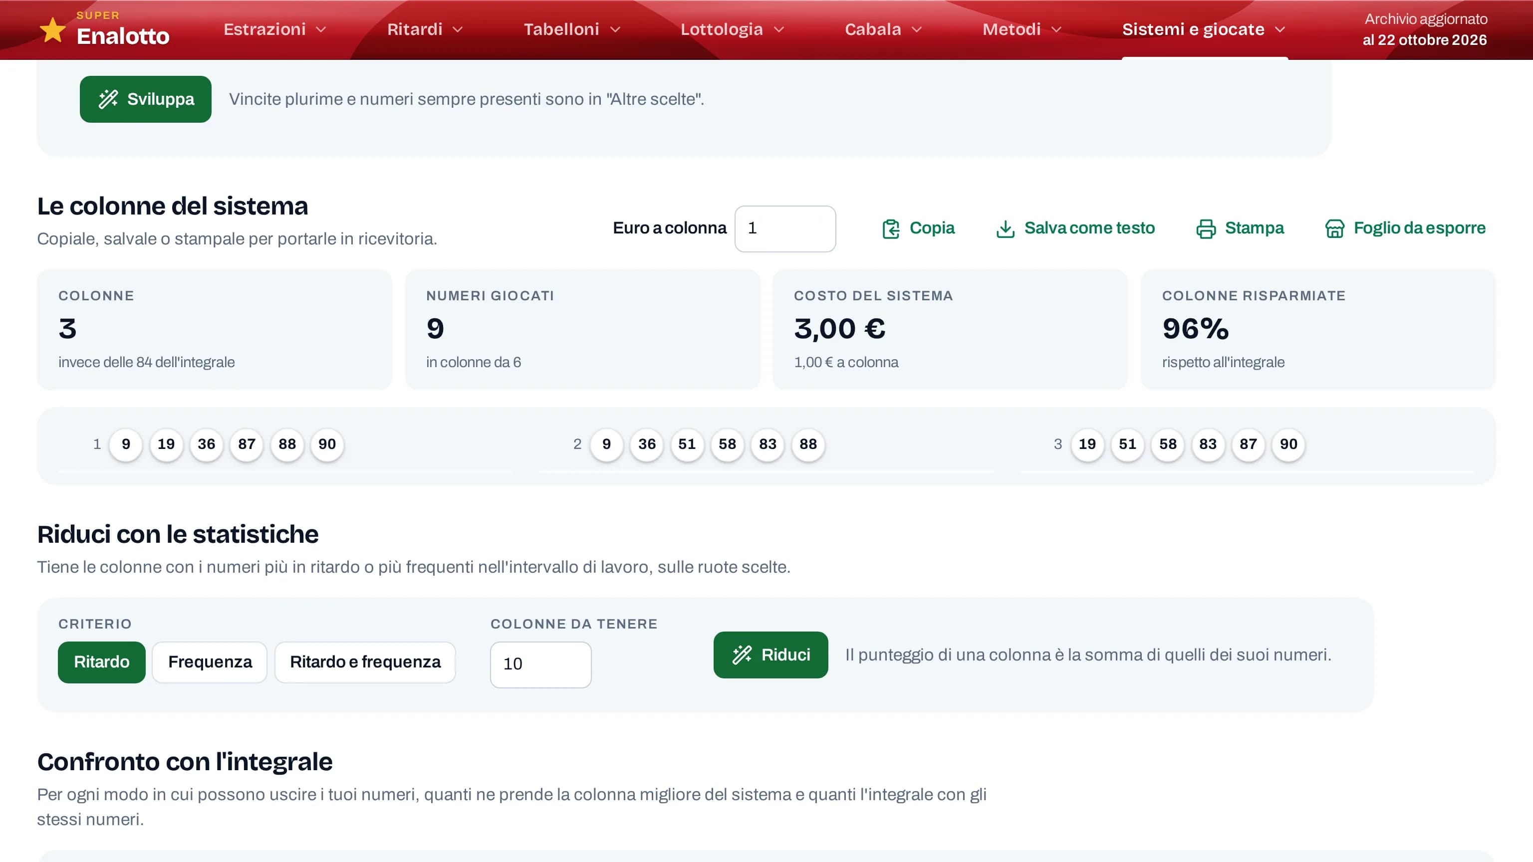Click the 96% colonne risparmiate value
Image resolution: width=1533 pixels, height=862 pixels.
[x=1195, y=328]
